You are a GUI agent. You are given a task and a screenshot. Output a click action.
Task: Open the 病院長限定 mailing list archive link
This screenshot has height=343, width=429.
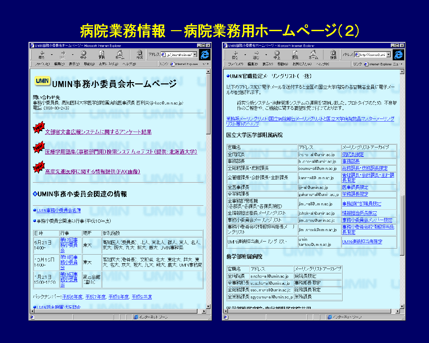coord(353,154)
